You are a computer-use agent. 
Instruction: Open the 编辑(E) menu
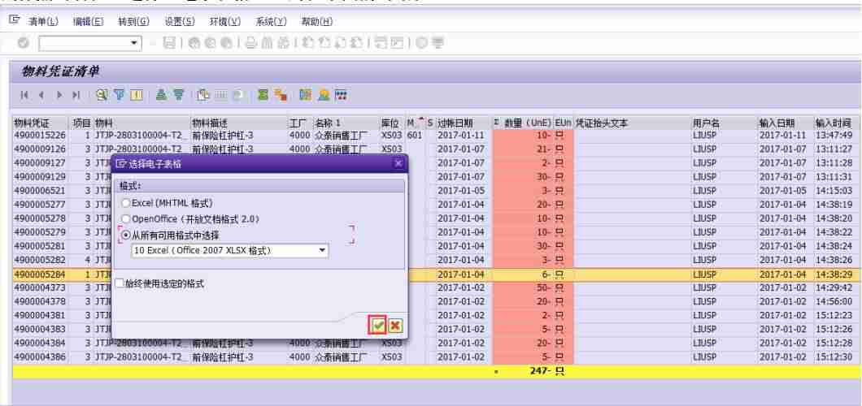point(88,21)
